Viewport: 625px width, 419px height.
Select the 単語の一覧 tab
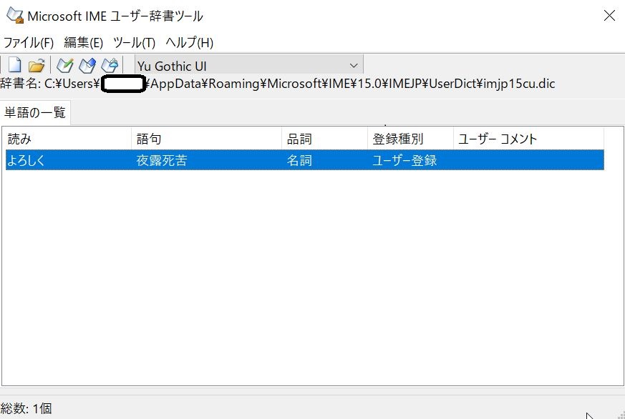tap(35, 112)
